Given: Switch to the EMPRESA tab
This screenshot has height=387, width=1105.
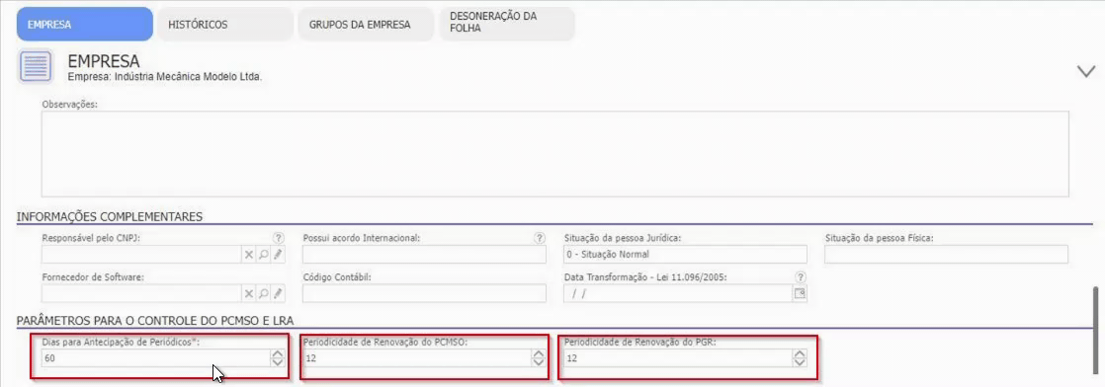Looking at the screenshot, I should 85,24.
